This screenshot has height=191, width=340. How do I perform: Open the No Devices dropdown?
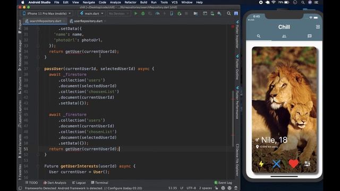coord(118,13)
